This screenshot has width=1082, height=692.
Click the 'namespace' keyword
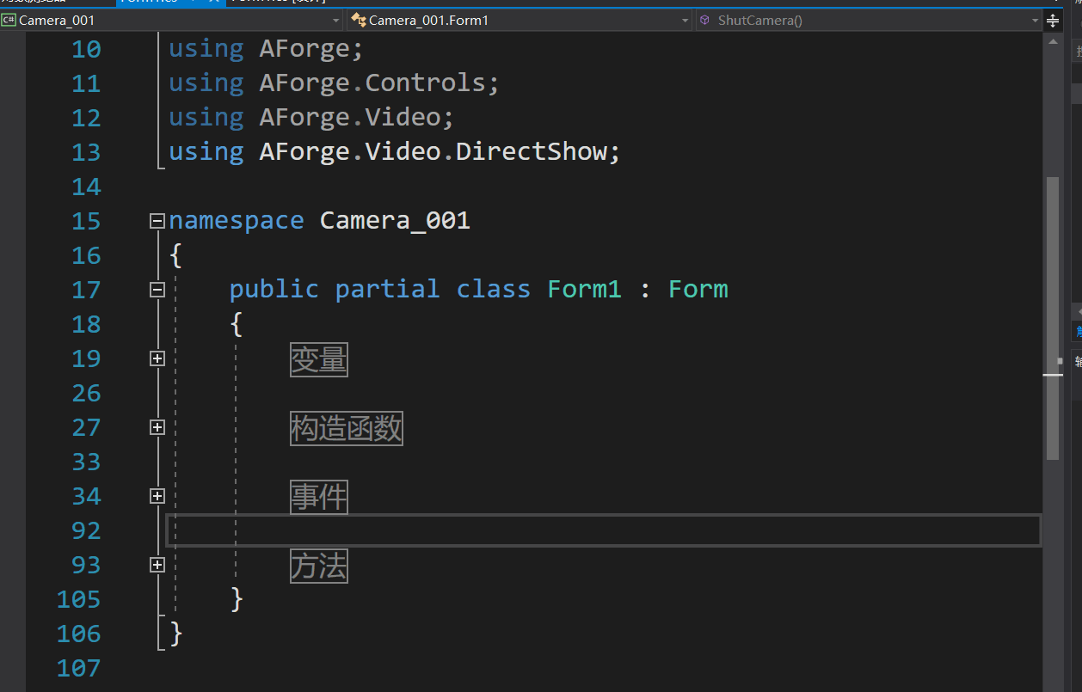[x=237, y=221]
